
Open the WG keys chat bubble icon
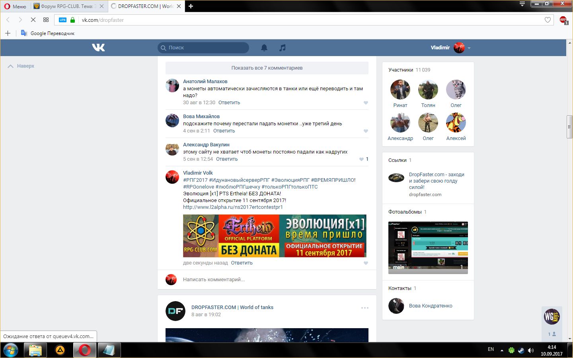pyautogui.click(x=552, y=317)
